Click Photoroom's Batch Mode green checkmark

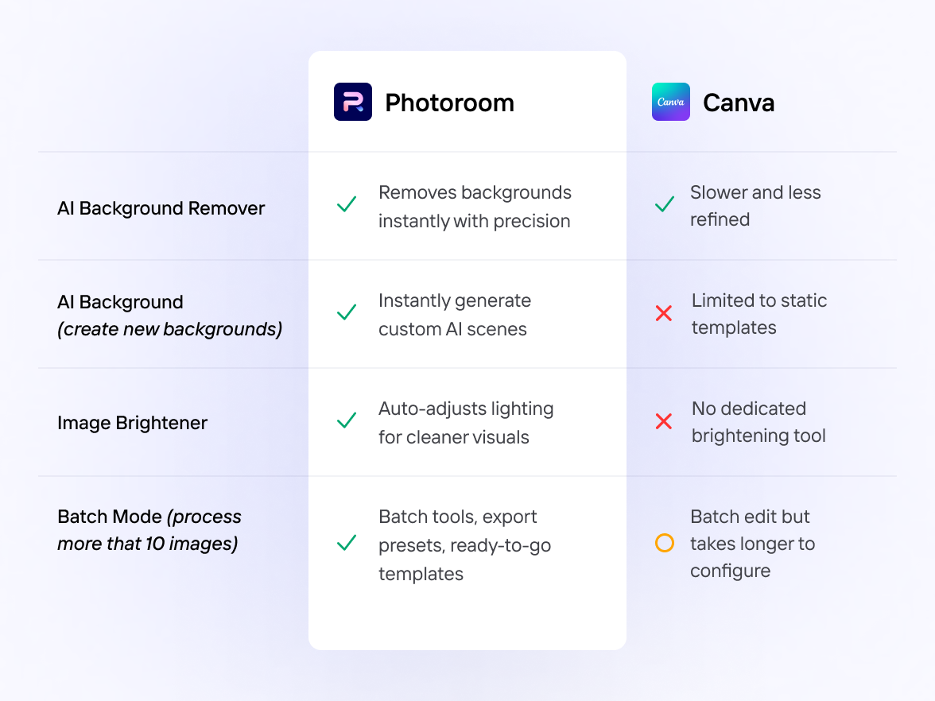tap(347, 544)
